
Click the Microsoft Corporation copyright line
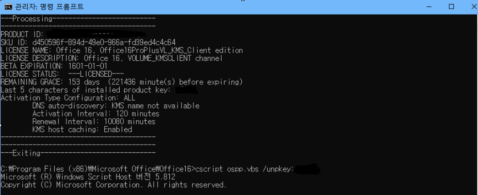114,185
